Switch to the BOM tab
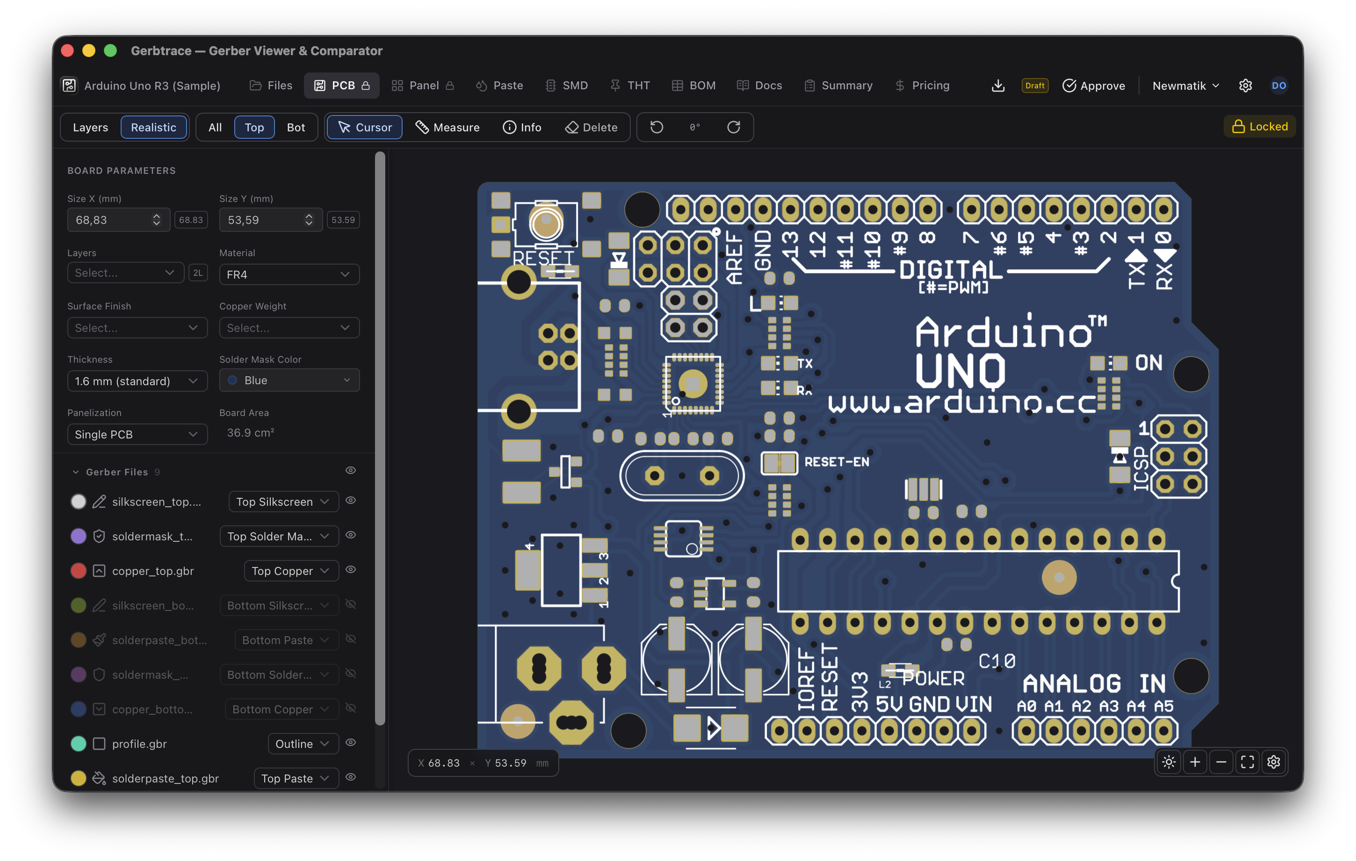Screen dimensions: 1356x861 click(x=693, y=86)
